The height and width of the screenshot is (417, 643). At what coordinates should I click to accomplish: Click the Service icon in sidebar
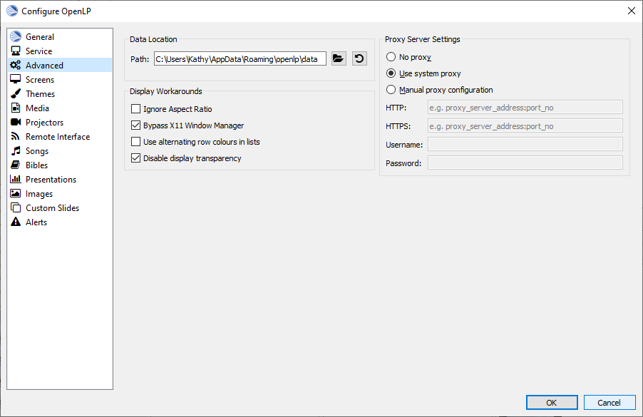(x=16, y=51)
